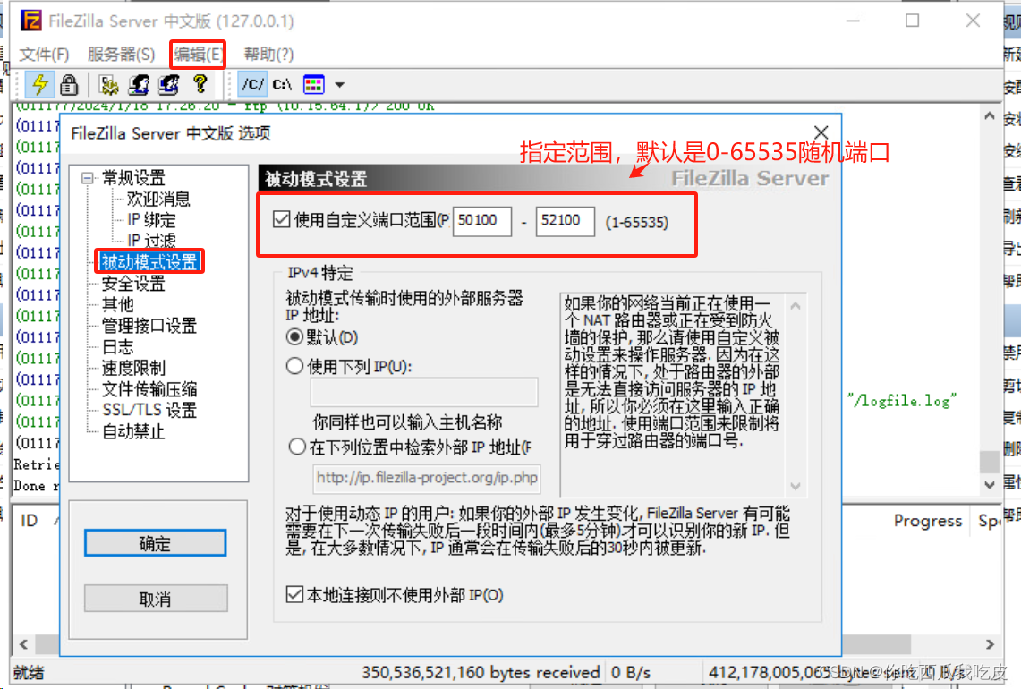Click the empty custom IP address field
The image size is (1021, 689).
click(424, 392)
